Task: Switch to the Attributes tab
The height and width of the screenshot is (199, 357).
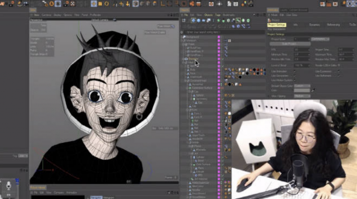Action: [x=273, y=10]
